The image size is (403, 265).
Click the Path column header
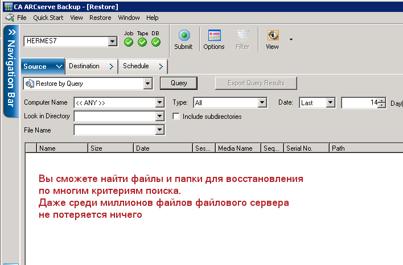tap(366, 148)
